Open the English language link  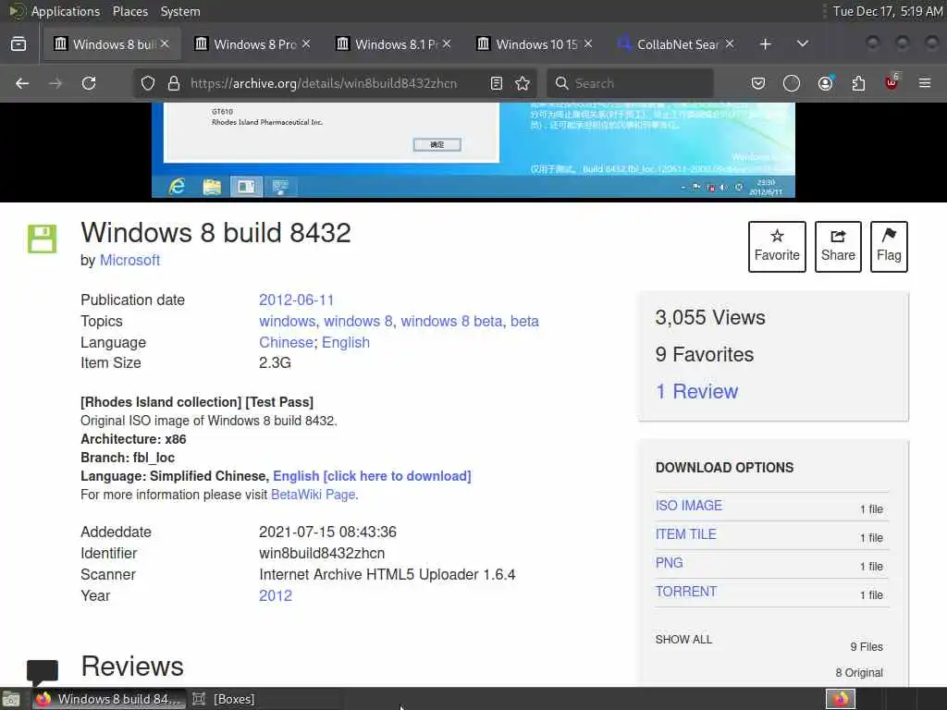click(x=346, y=342)
